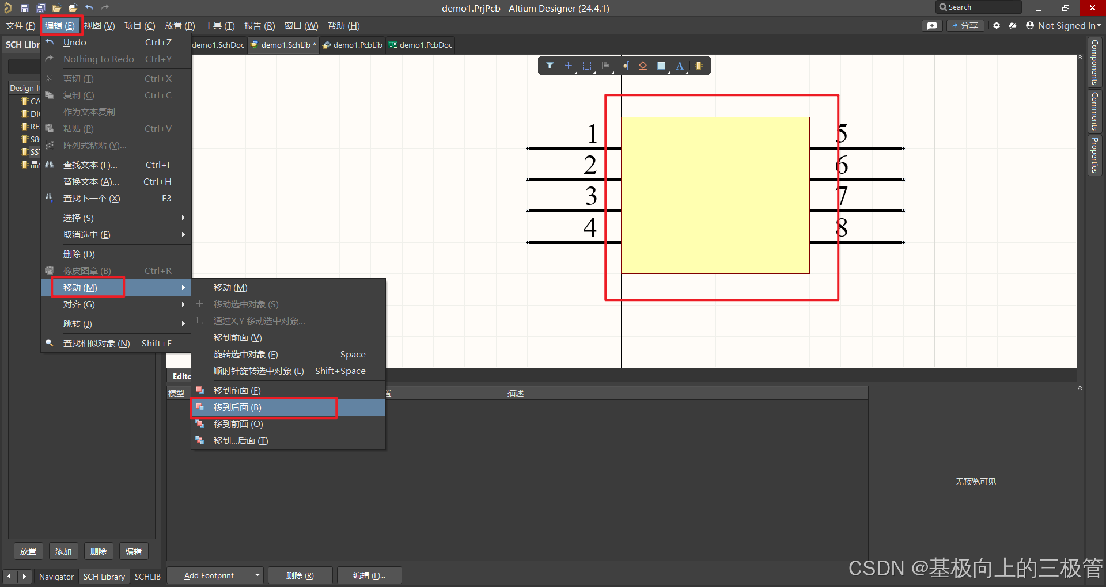Image resolution: width=1106 pixels, height=587 pixels.
Task: Click the Undo arrow in title bar
Action: (89, 8)
